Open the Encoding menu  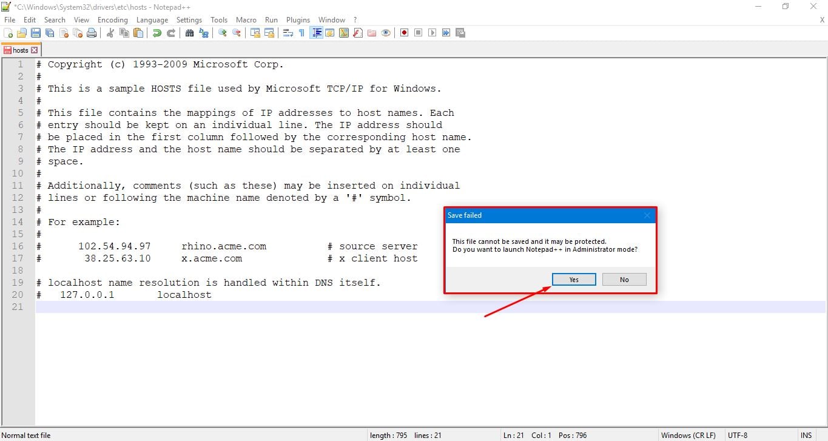click(x=113, y=20)
